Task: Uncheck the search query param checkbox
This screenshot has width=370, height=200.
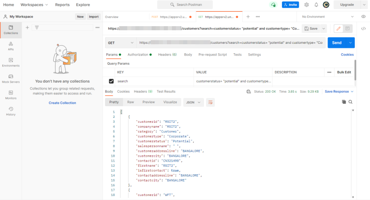Action: click(x=111, y=81)
